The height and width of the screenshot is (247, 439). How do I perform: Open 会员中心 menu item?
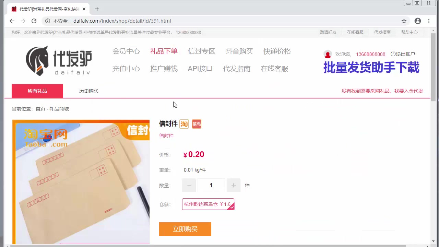[126, 51]
